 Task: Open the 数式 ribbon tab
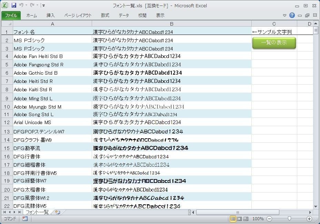coord(105,16)
